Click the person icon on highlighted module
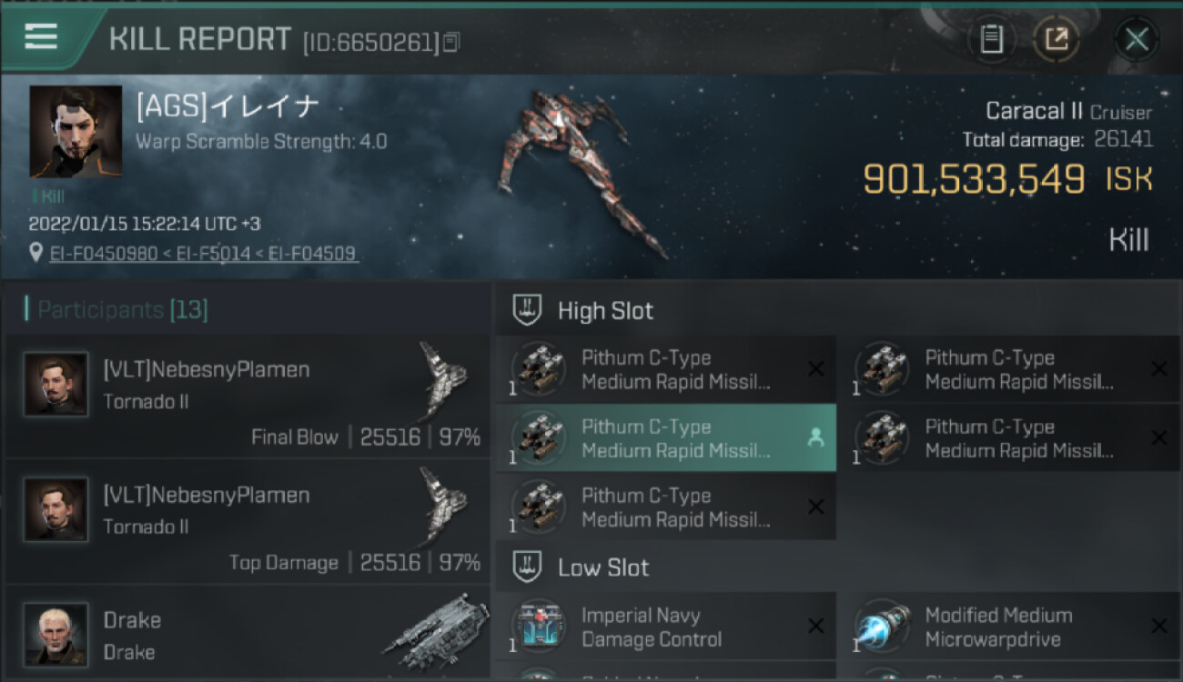Screen dimensions: 1183x682 pyautogui.click(x=815, y=438)
